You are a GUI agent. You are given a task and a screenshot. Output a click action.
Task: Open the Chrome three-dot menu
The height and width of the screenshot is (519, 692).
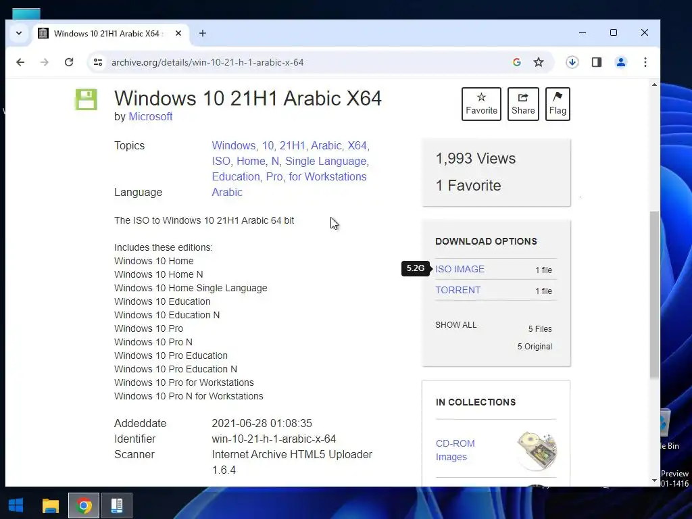[x=645, y=62]
